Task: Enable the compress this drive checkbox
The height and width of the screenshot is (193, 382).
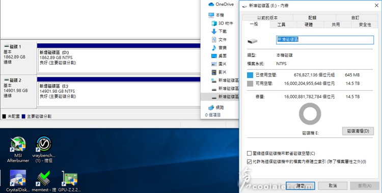Action: point(249,153)
